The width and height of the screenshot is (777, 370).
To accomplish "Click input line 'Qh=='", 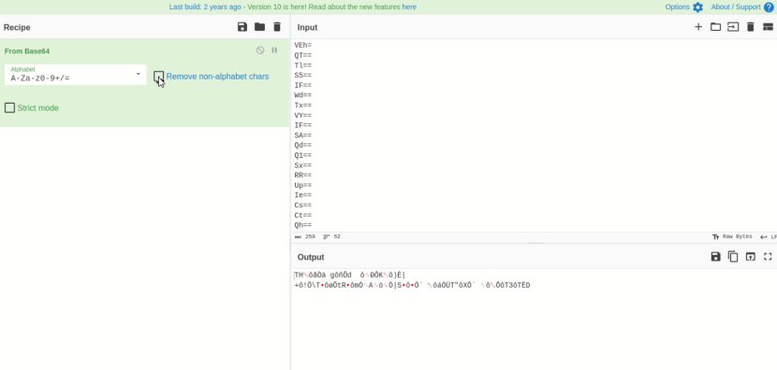I will 302,225.
